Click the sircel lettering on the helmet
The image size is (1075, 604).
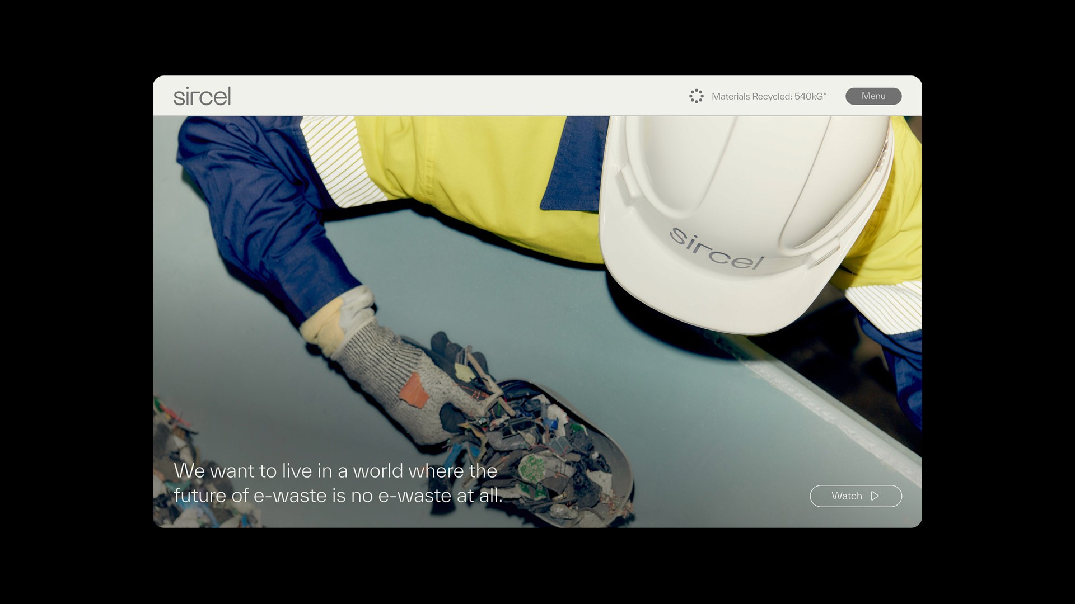(717, 250)
